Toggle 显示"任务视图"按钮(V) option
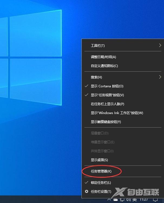Screen dimensions: 164x203 123,95
